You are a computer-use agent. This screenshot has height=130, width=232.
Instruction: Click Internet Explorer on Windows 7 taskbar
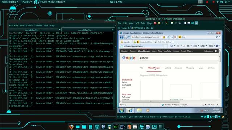[x=130, y=110]
